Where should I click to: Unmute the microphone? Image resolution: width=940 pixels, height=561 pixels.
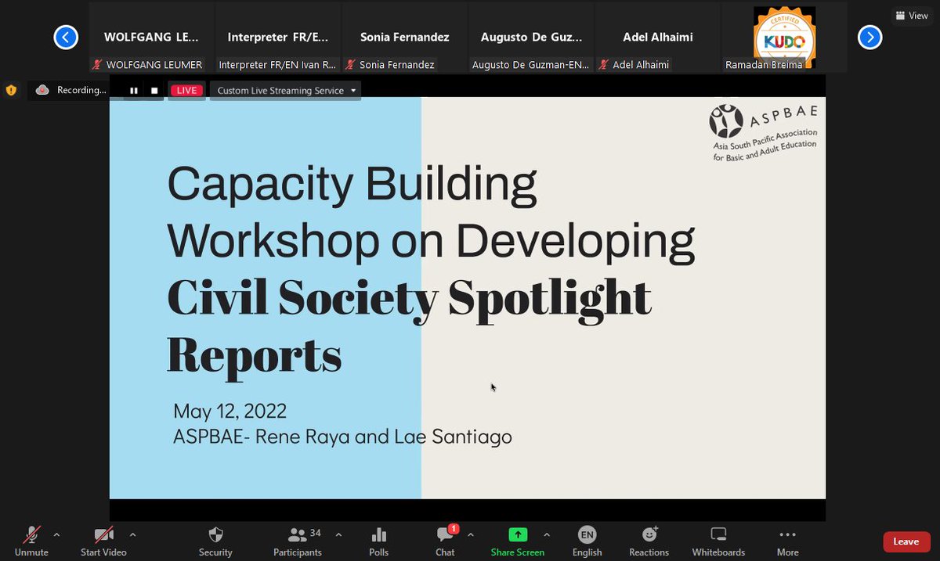click(x=31, y=541)
